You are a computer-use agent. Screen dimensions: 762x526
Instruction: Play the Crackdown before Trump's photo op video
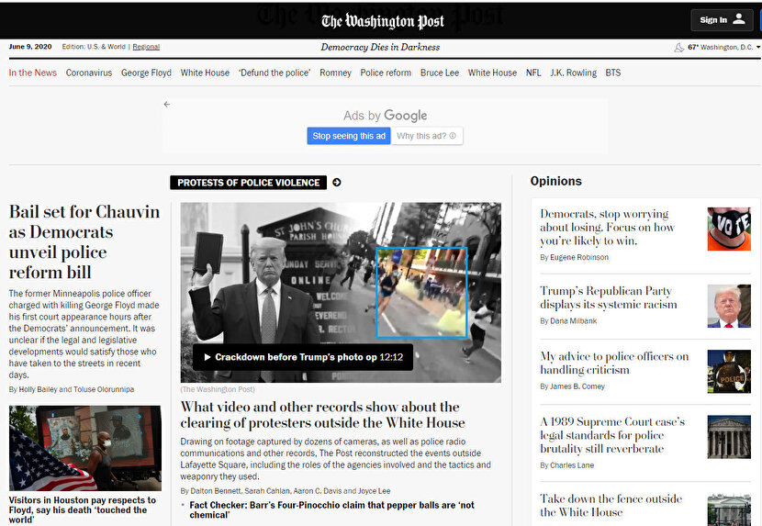(x=208, y=357)
